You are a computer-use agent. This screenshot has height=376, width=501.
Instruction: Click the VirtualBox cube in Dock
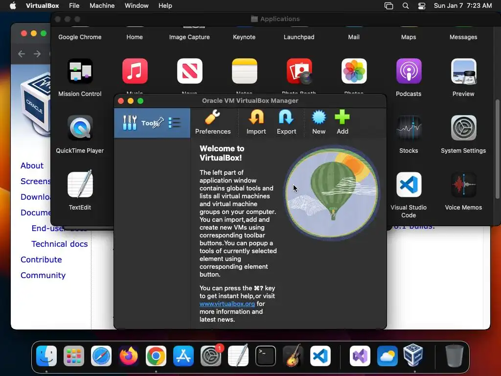click(x=413, y=355)
